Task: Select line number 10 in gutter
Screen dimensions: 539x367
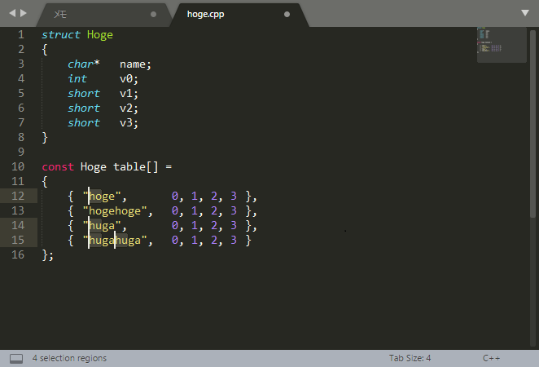Action: 18,166
